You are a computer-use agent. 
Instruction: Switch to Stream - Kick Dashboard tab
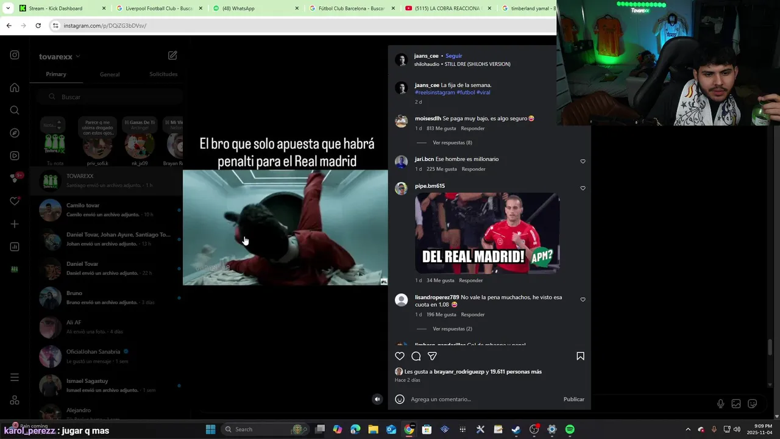point(62,9)
